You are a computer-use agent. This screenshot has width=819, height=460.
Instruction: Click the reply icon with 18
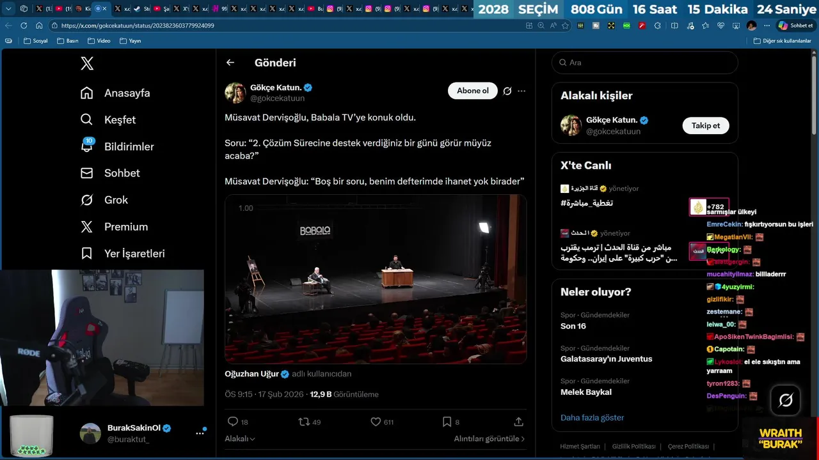pyautogui.click(x=237, y=422)
